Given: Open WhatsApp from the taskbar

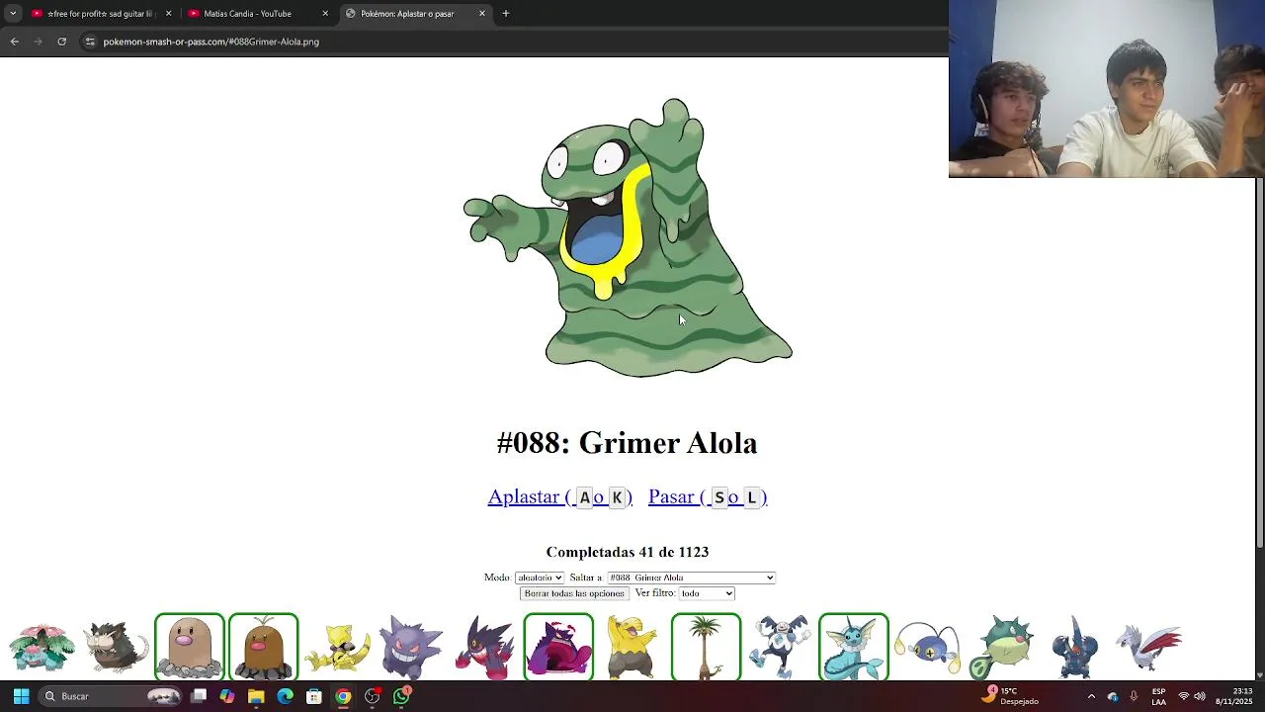Looking at the screenshot, I should click(401, 696).
